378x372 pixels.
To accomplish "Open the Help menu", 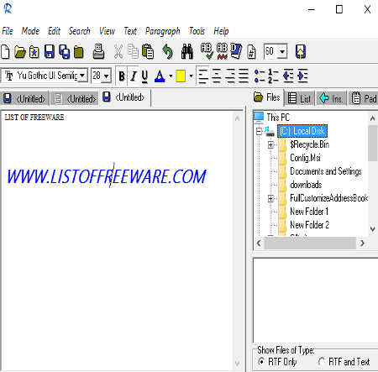I will pyautogui.click(x=221, y=31).
